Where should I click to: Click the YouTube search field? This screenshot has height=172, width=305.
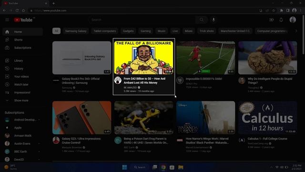point(142,20)
